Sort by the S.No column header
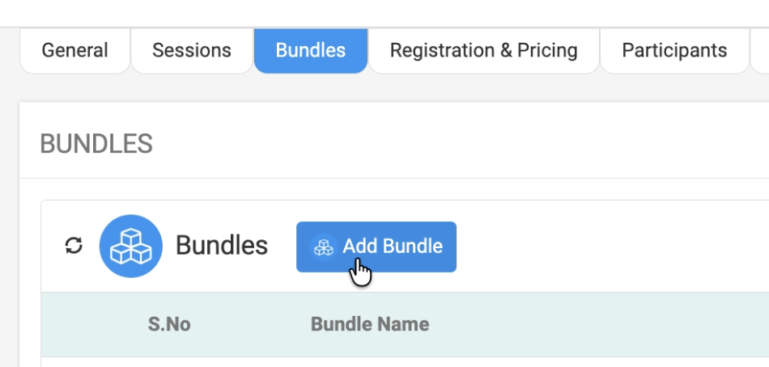 pyautogui.click(x=168, y=325)
